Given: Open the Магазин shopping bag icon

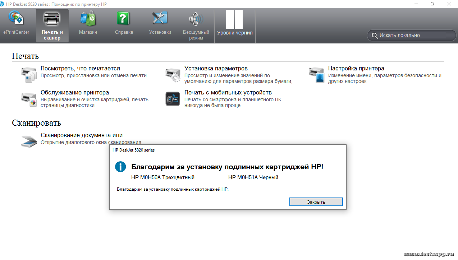Looking at the screenshot, I should pyautogui.click(x=88, y=18).
